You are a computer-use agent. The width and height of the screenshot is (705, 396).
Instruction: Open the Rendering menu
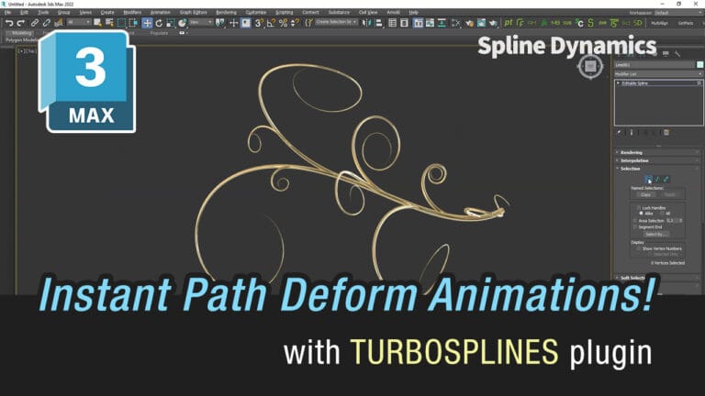point(226,13)
